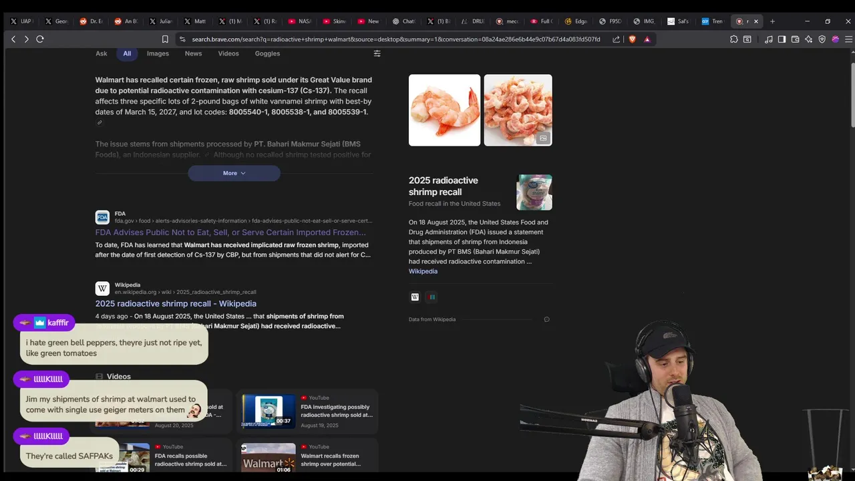
Task: Switch to the NASA YouTube browser tab
Action: [x=299, y=21]
